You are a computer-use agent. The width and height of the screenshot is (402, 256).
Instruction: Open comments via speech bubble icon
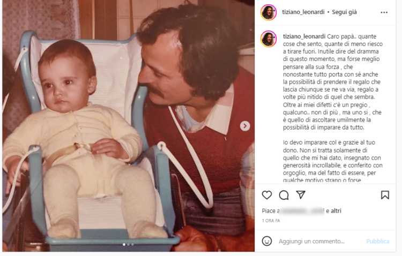click(x=284, y=195)
